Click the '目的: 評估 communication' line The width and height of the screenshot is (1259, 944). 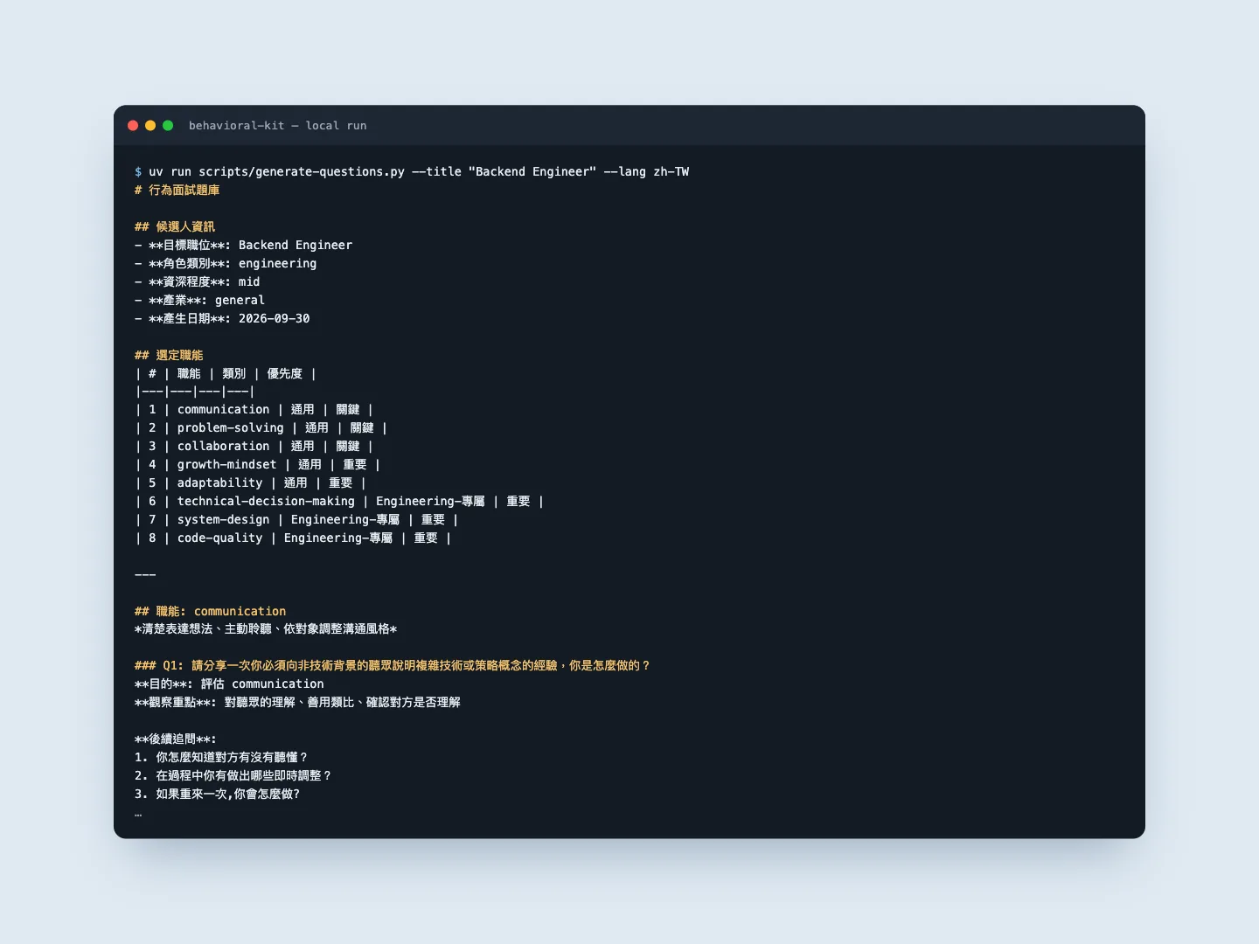pos(229,684)
